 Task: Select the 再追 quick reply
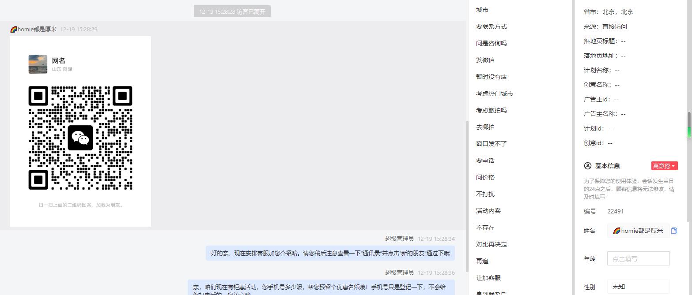[x=482, y=261]
